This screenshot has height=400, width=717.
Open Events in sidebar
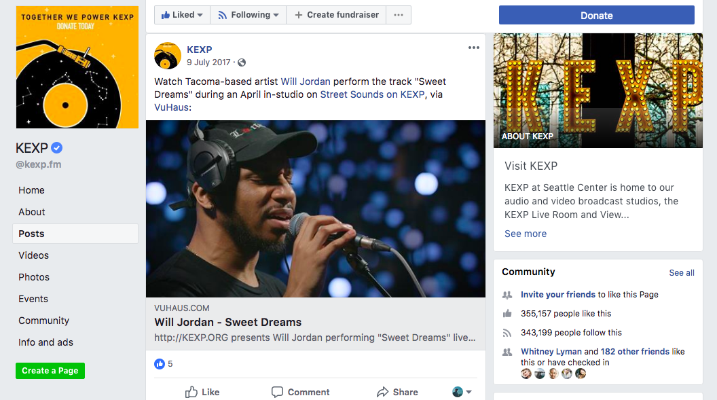coord(33,299)
